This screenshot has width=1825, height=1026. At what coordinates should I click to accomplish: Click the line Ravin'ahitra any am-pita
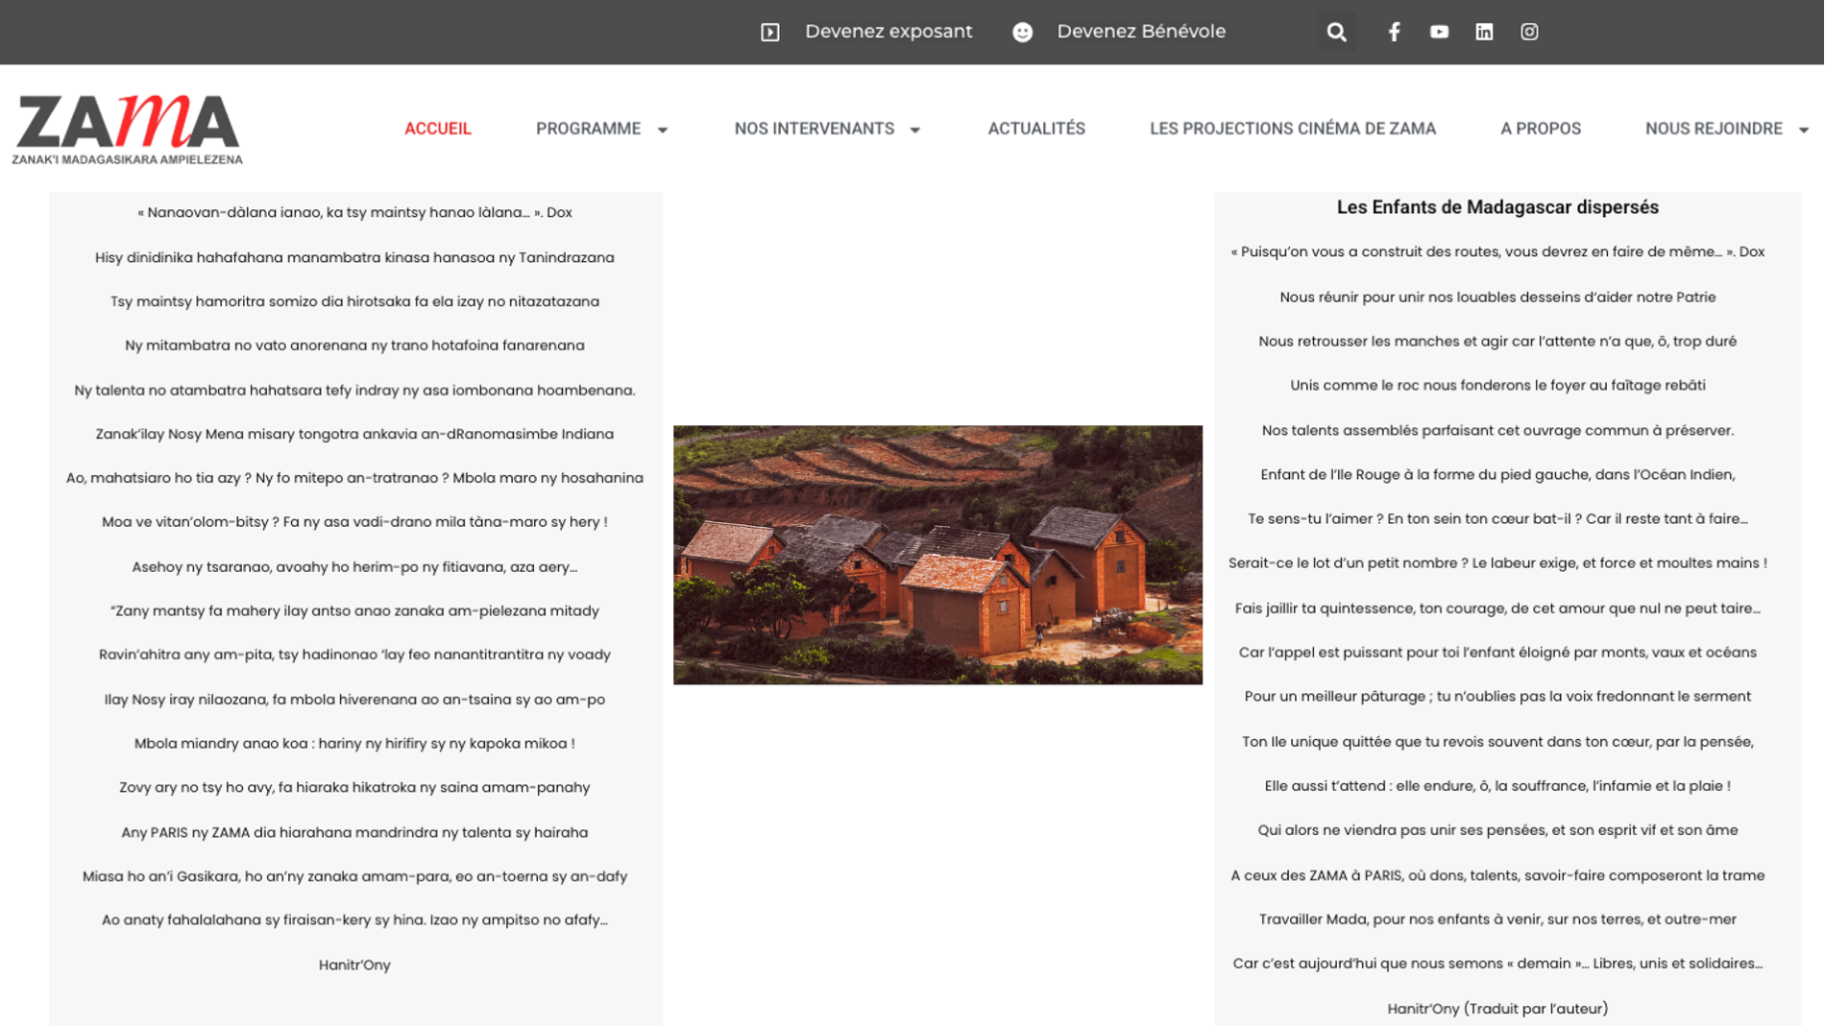(354, 655)
